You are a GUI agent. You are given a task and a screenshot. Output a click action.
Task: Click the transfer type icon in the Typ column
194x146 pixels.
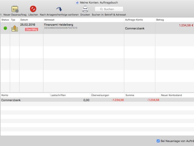point(15,28)
